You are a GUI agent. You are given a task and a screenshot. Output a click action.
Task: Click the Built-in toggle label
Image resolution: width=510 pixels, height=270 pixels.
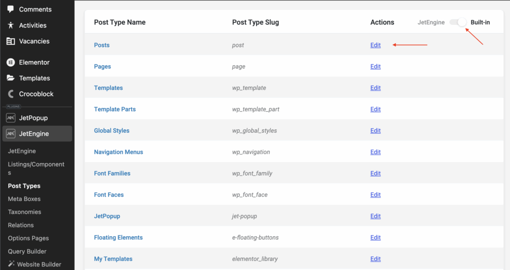pos(480,22)
